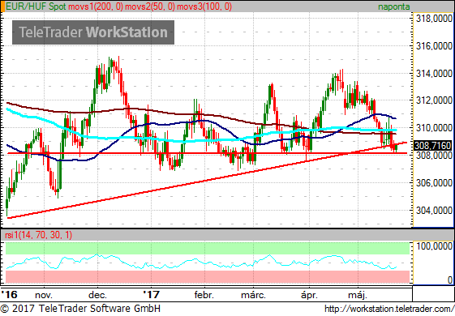The width and height of the screenshot is (455, 316).
Task: Click the '16 year axis label
Action: [x=9, y=295]
